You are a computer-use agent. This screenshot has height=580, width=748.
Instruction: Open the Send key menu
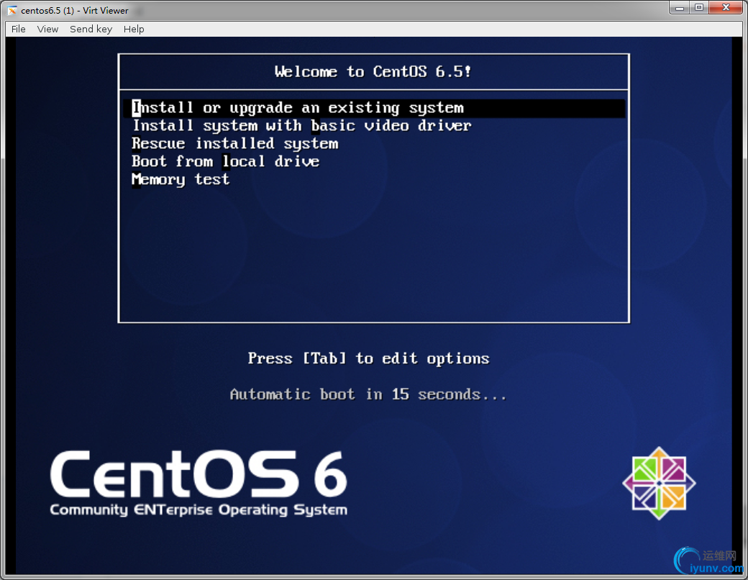(91, 29)
